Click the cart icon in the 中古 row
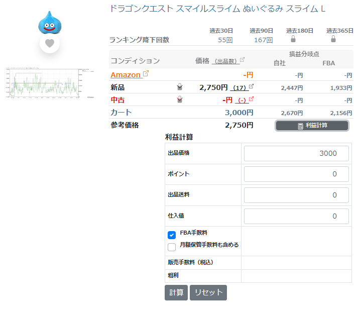Viewport: 362px width, 311px height. [x=180, y=99]
